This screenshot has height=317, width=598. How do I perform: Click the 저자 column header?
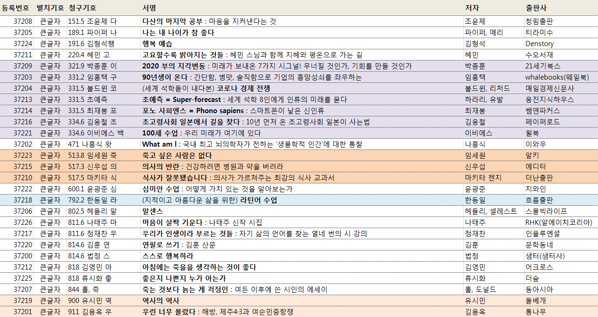click(x=472, y=8)
